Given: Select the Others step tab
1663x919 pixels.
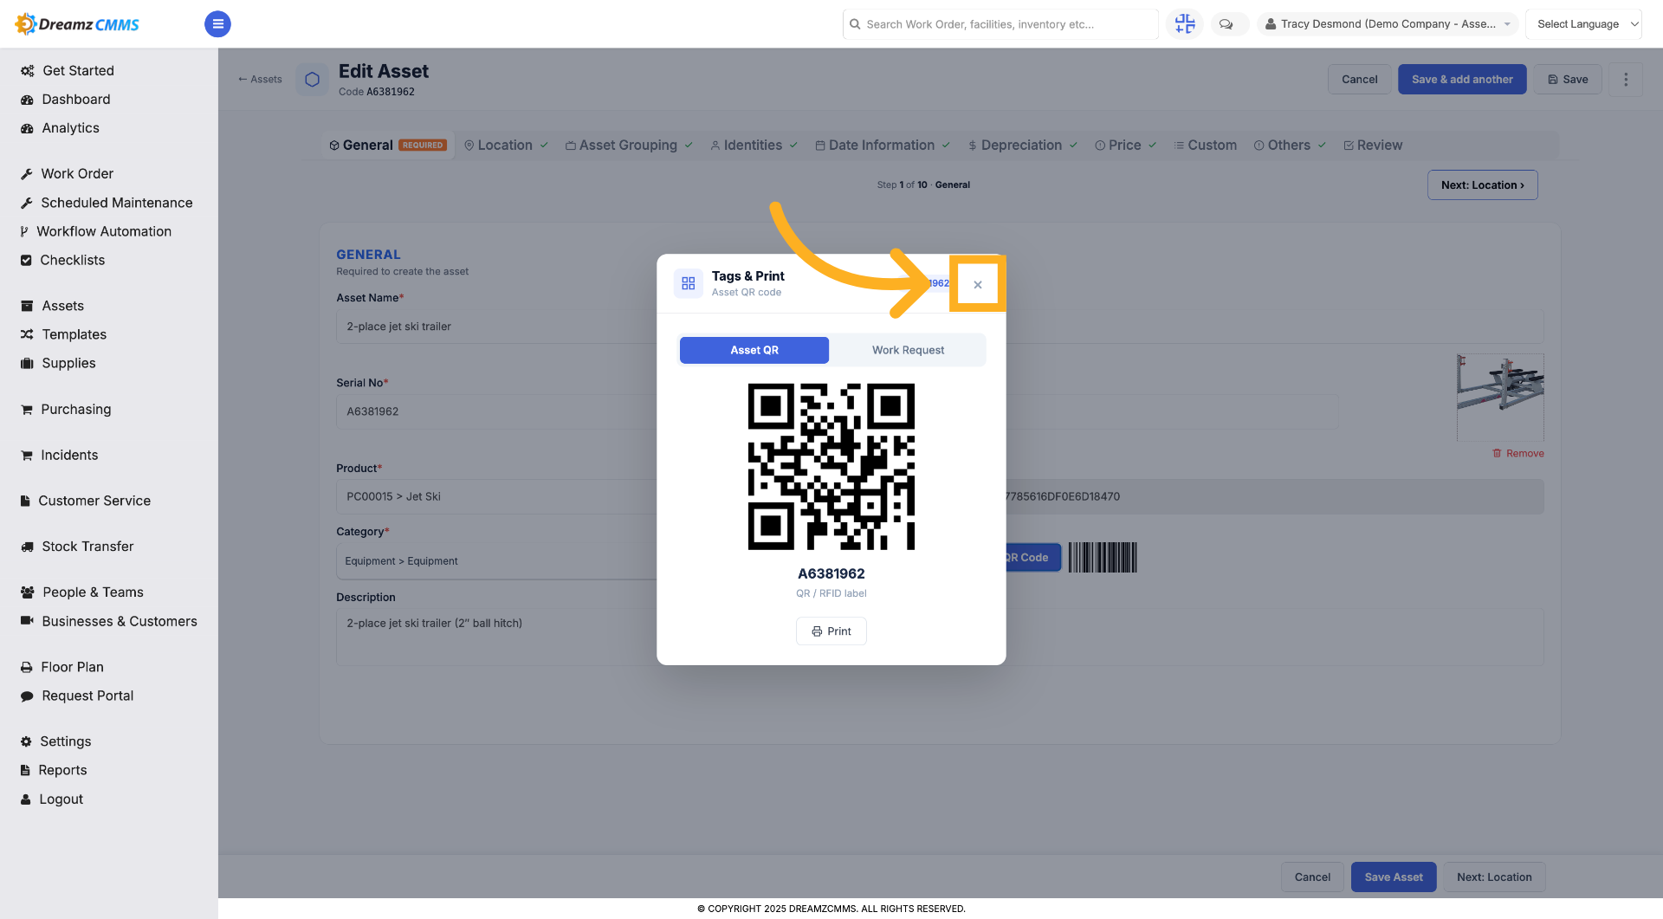Looking at the screenshot, I should (x=1290, y=145).
